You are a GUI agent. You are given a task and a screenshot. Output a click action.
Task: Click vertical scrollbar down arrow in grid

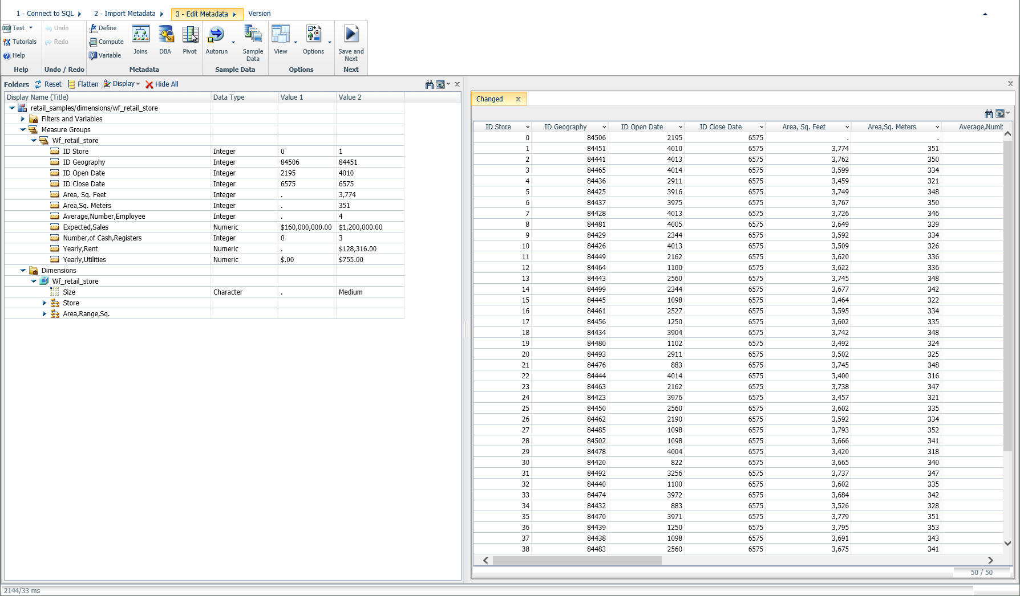click(x=1007, y=544)
